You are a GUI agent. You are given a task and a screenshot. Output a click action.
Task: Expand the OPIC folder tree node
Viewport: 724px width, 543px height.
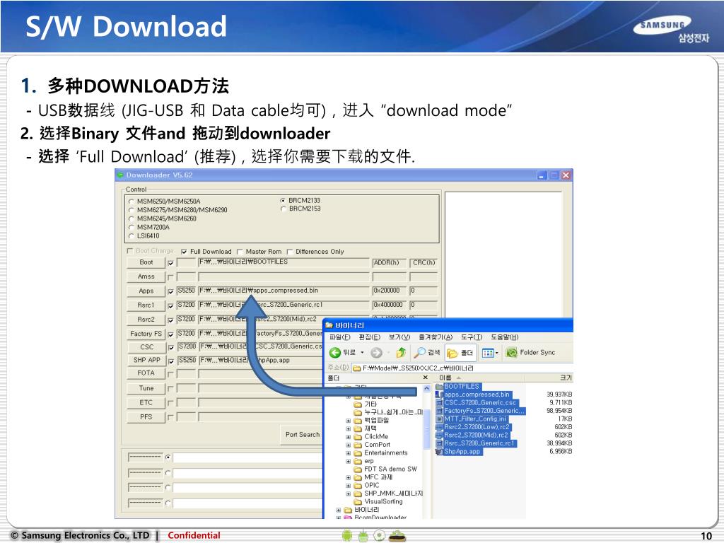coord(348,486)
